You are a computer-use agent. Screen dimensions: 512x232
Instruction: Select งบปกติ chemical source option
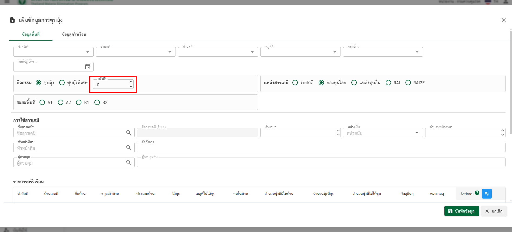click(295, 83)
